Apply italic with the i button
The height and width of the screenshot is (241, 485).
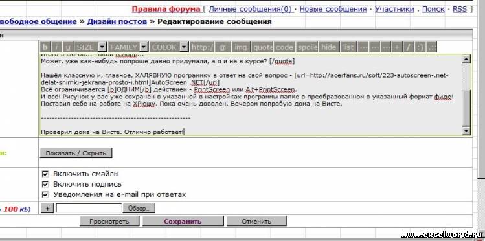pyautogui.click(x=56, y=47)
